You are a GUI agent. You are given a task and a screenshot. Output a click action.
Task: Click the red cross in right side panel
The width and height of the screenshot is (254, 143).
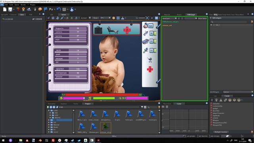click(150, 70)
